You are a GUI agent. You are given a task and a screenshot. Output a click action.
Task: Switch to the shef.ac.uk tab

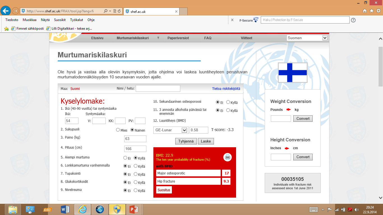click(x=151, y=11)
